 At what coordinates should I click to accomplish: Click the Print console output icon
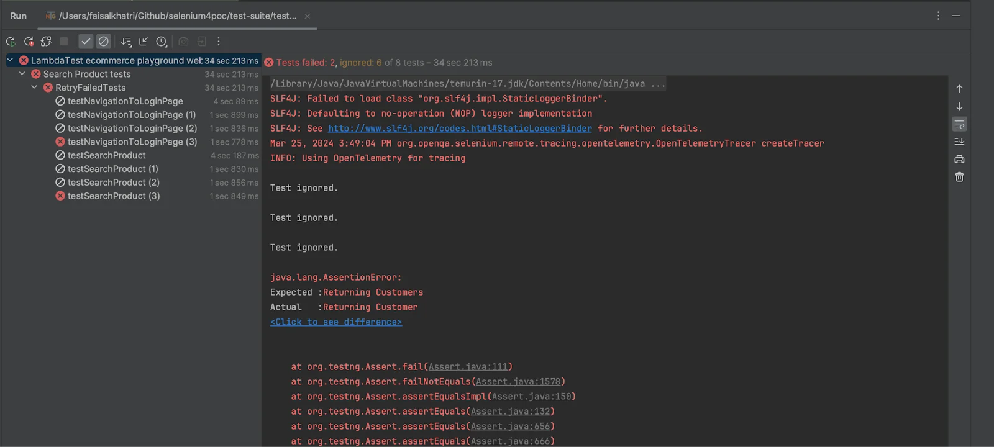pos(959,160)
